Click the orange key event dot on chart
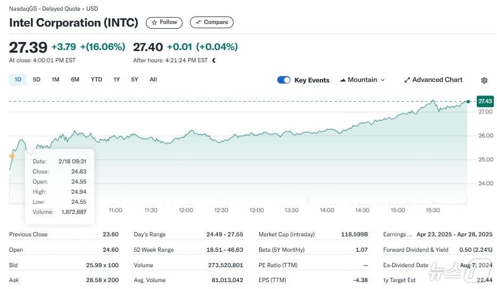Screen dimensions: 497x289 point(12,156)
